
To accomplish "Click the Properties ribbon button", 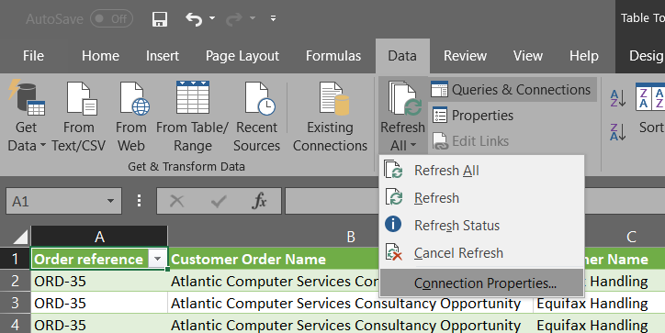I will (x=472, y=116).
